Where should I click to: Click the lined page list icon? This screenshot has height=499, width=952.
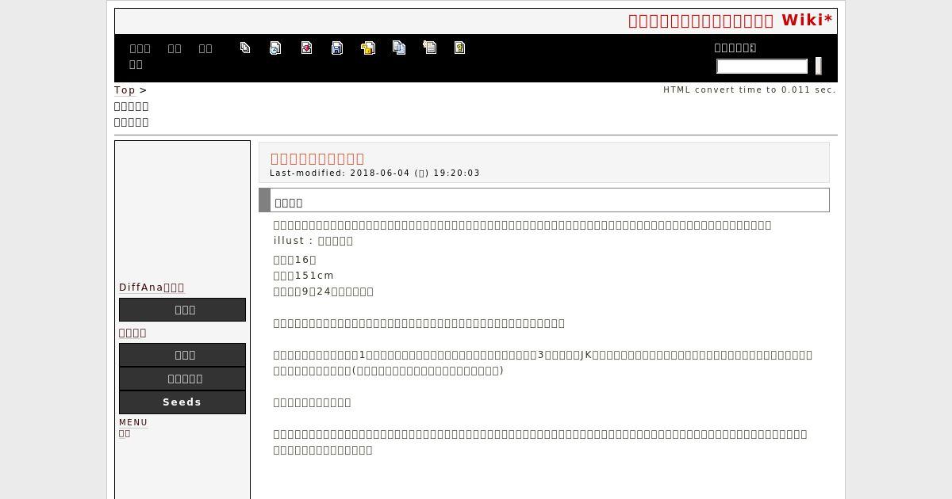(x=430, y=48)
